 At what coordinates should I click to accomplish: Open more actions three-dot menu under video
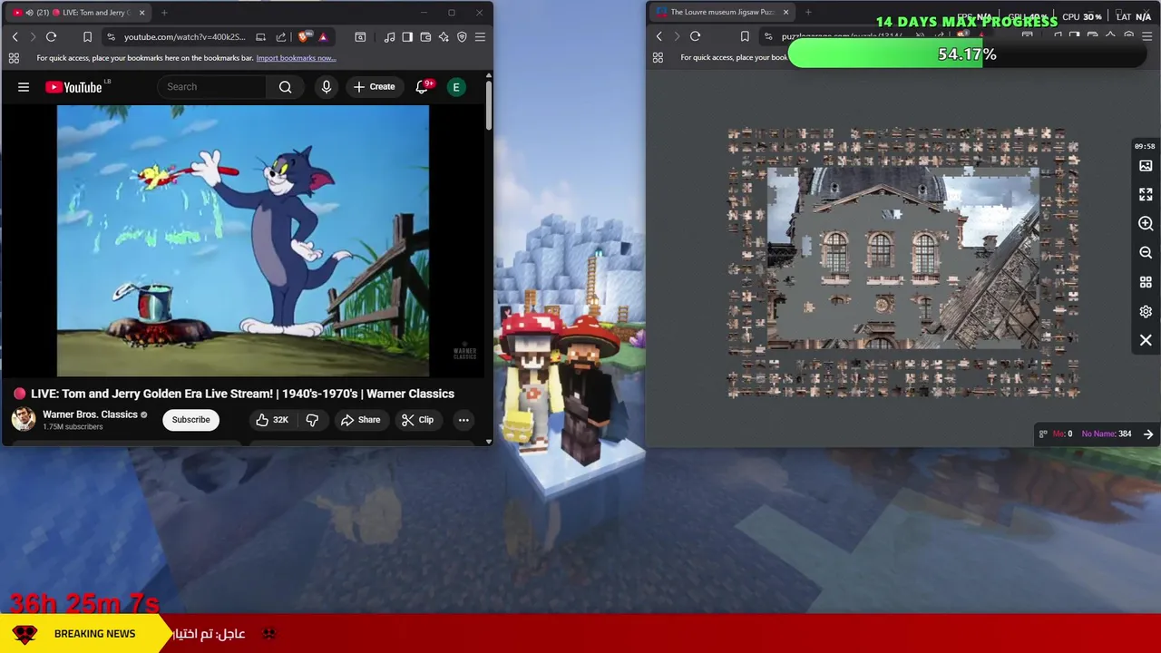click(463, 420)
